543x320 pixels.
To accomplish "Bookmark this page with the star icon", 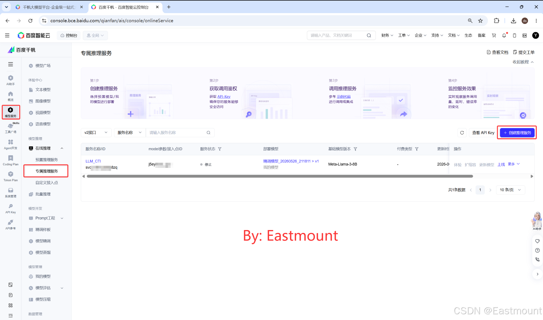I will (x=481, y=21).
